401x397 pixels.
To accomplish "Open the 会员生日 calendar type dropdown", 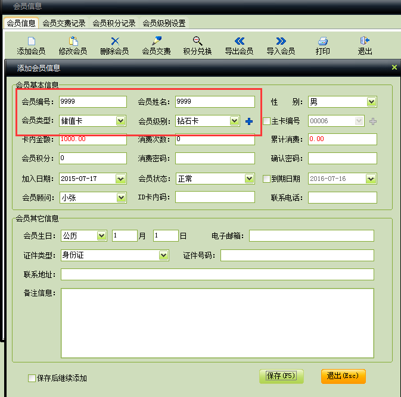I will click(101, 236).
